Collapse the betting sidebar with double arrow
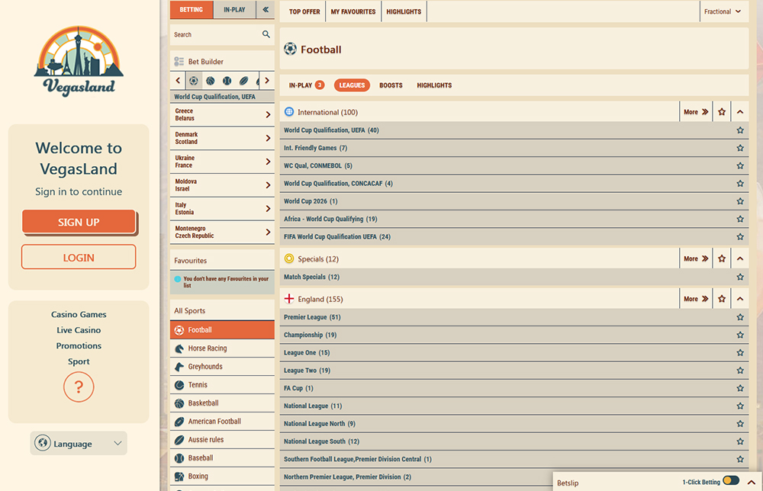The image size is (763, 491). [265, 10]
